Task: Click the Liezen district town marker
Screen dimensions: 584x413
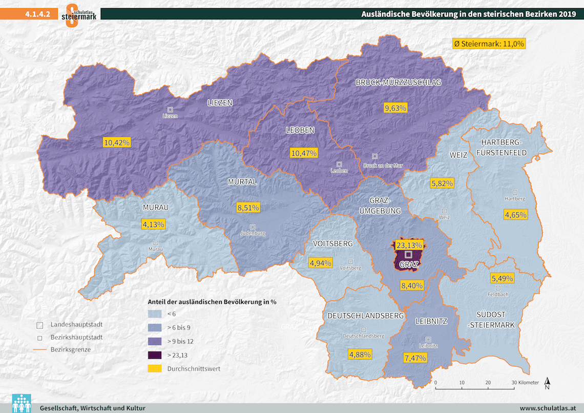Action: click(170, 109)
